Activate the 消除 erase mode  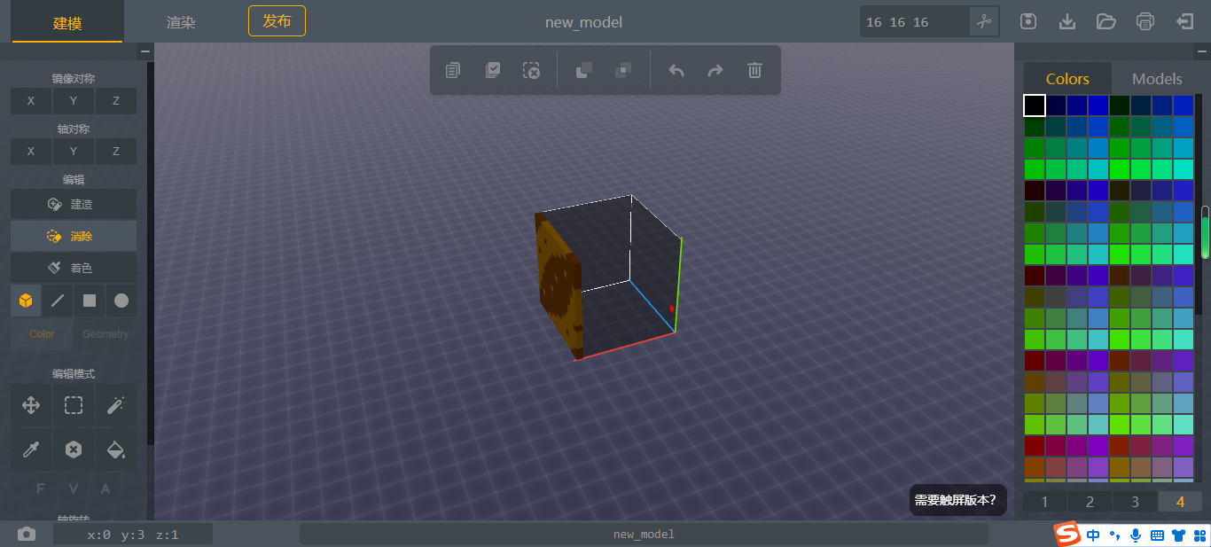point(74,236)
